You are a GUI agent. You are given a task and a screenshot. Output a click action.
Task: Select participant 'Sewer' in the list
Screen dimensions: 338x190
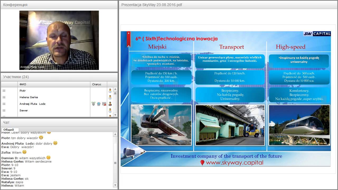pos(24,110)
